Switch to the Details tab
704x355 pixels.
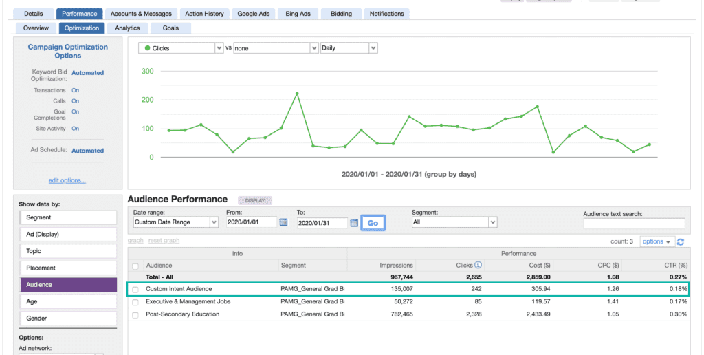coord(34,14)
